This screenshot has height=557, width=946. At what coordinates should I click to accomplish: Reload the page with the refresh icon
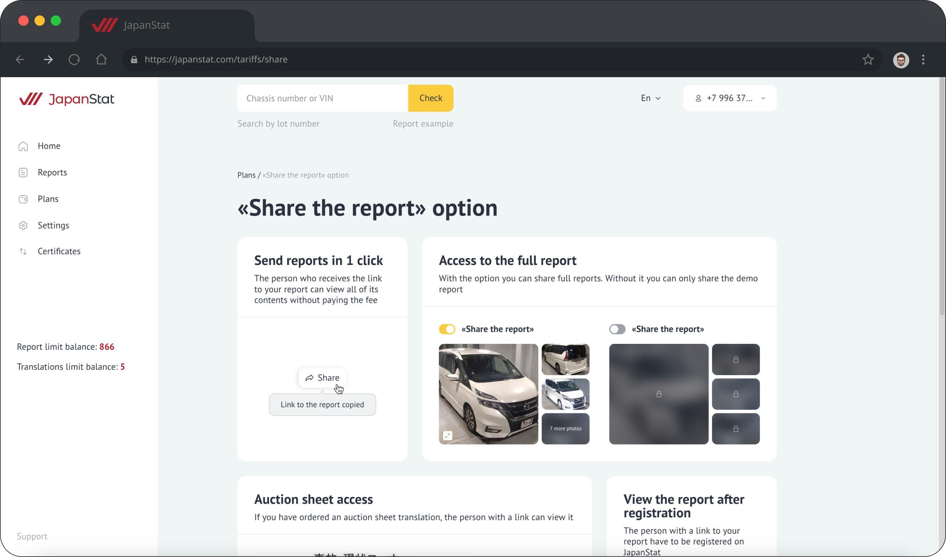coord(74,60)
